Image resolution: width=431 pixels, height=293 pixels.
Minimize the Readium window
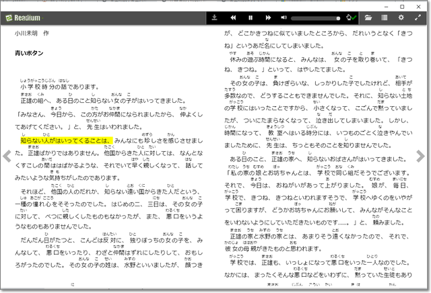tap(387, 5)
